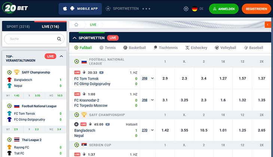Image resolution: width=273 pixels, height=157 pixels.
Task: Toggle LIVE badge in Top-Veranstaltungen
Action: (50, 56)
